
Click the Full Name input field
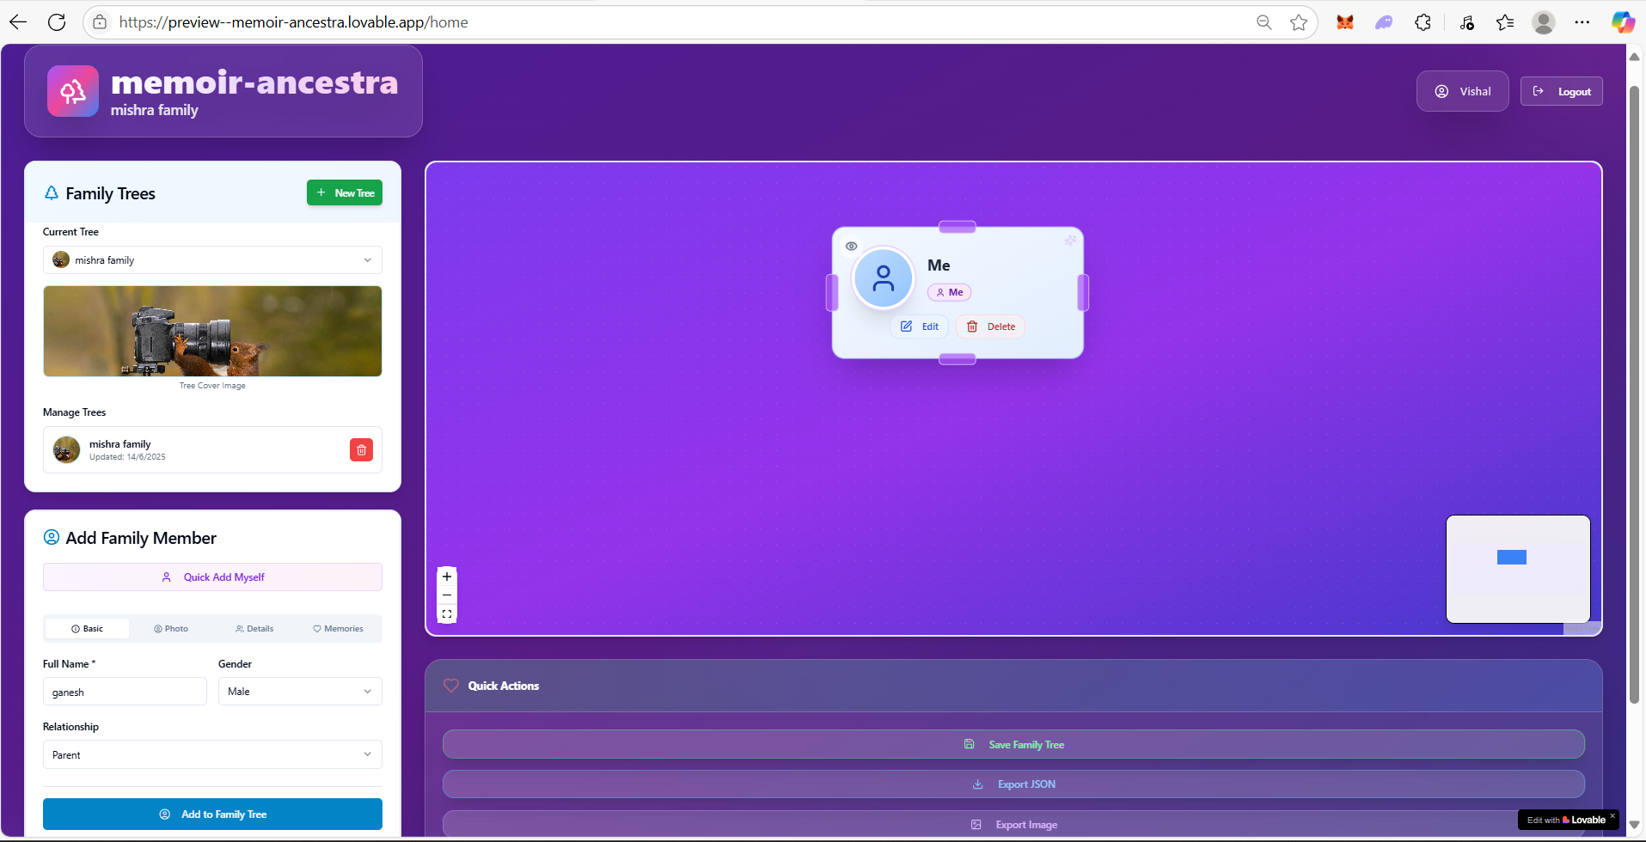coord(125,692)
